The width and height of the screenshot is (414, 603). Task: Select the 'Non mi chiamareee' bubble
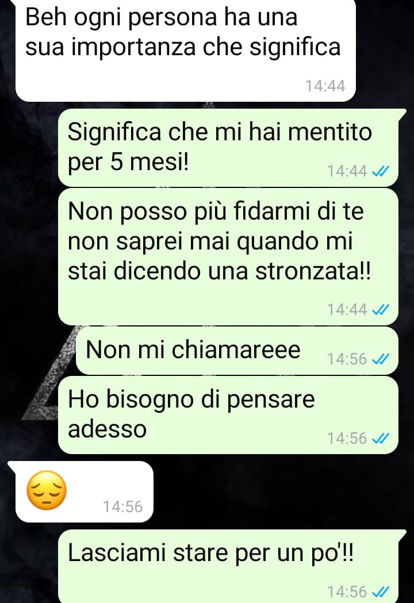click(x=237, y=351)
